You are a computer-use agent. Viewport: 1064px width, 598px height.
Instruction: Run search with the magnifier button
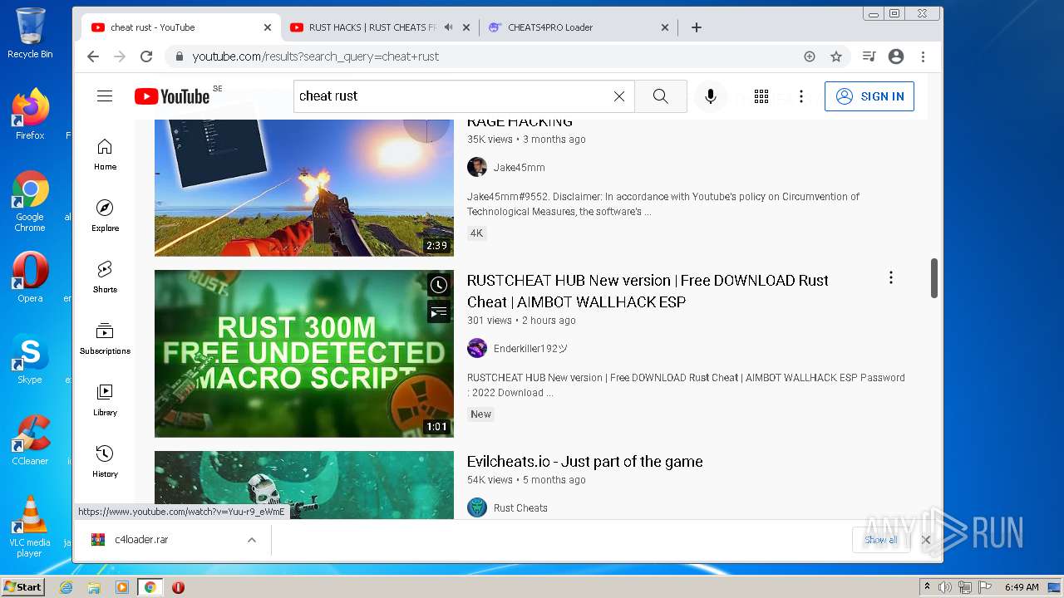[661, 96]
